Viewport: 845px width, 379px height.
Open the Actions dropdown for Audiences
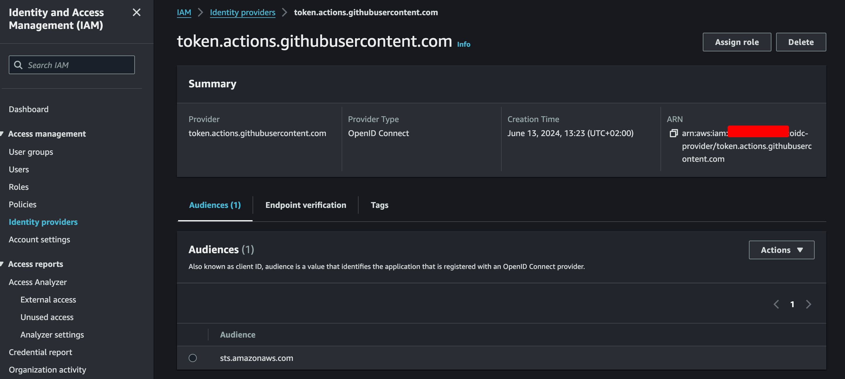click(781, 250)
